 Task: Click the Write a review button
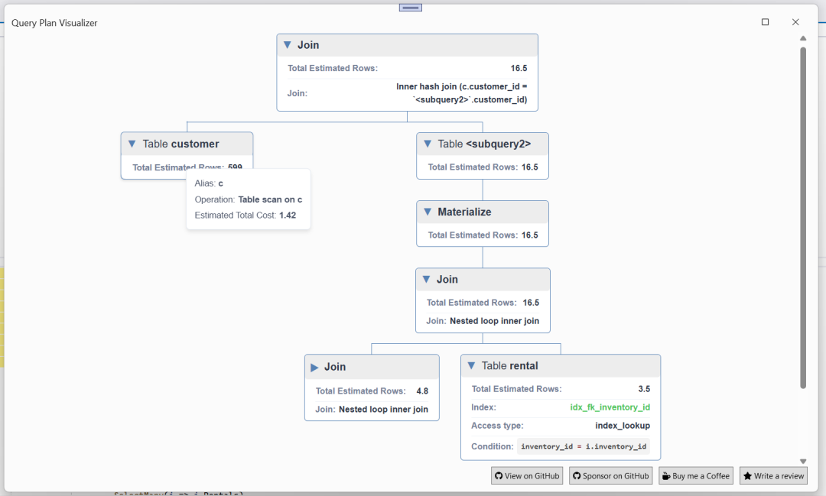pos(773,475)
